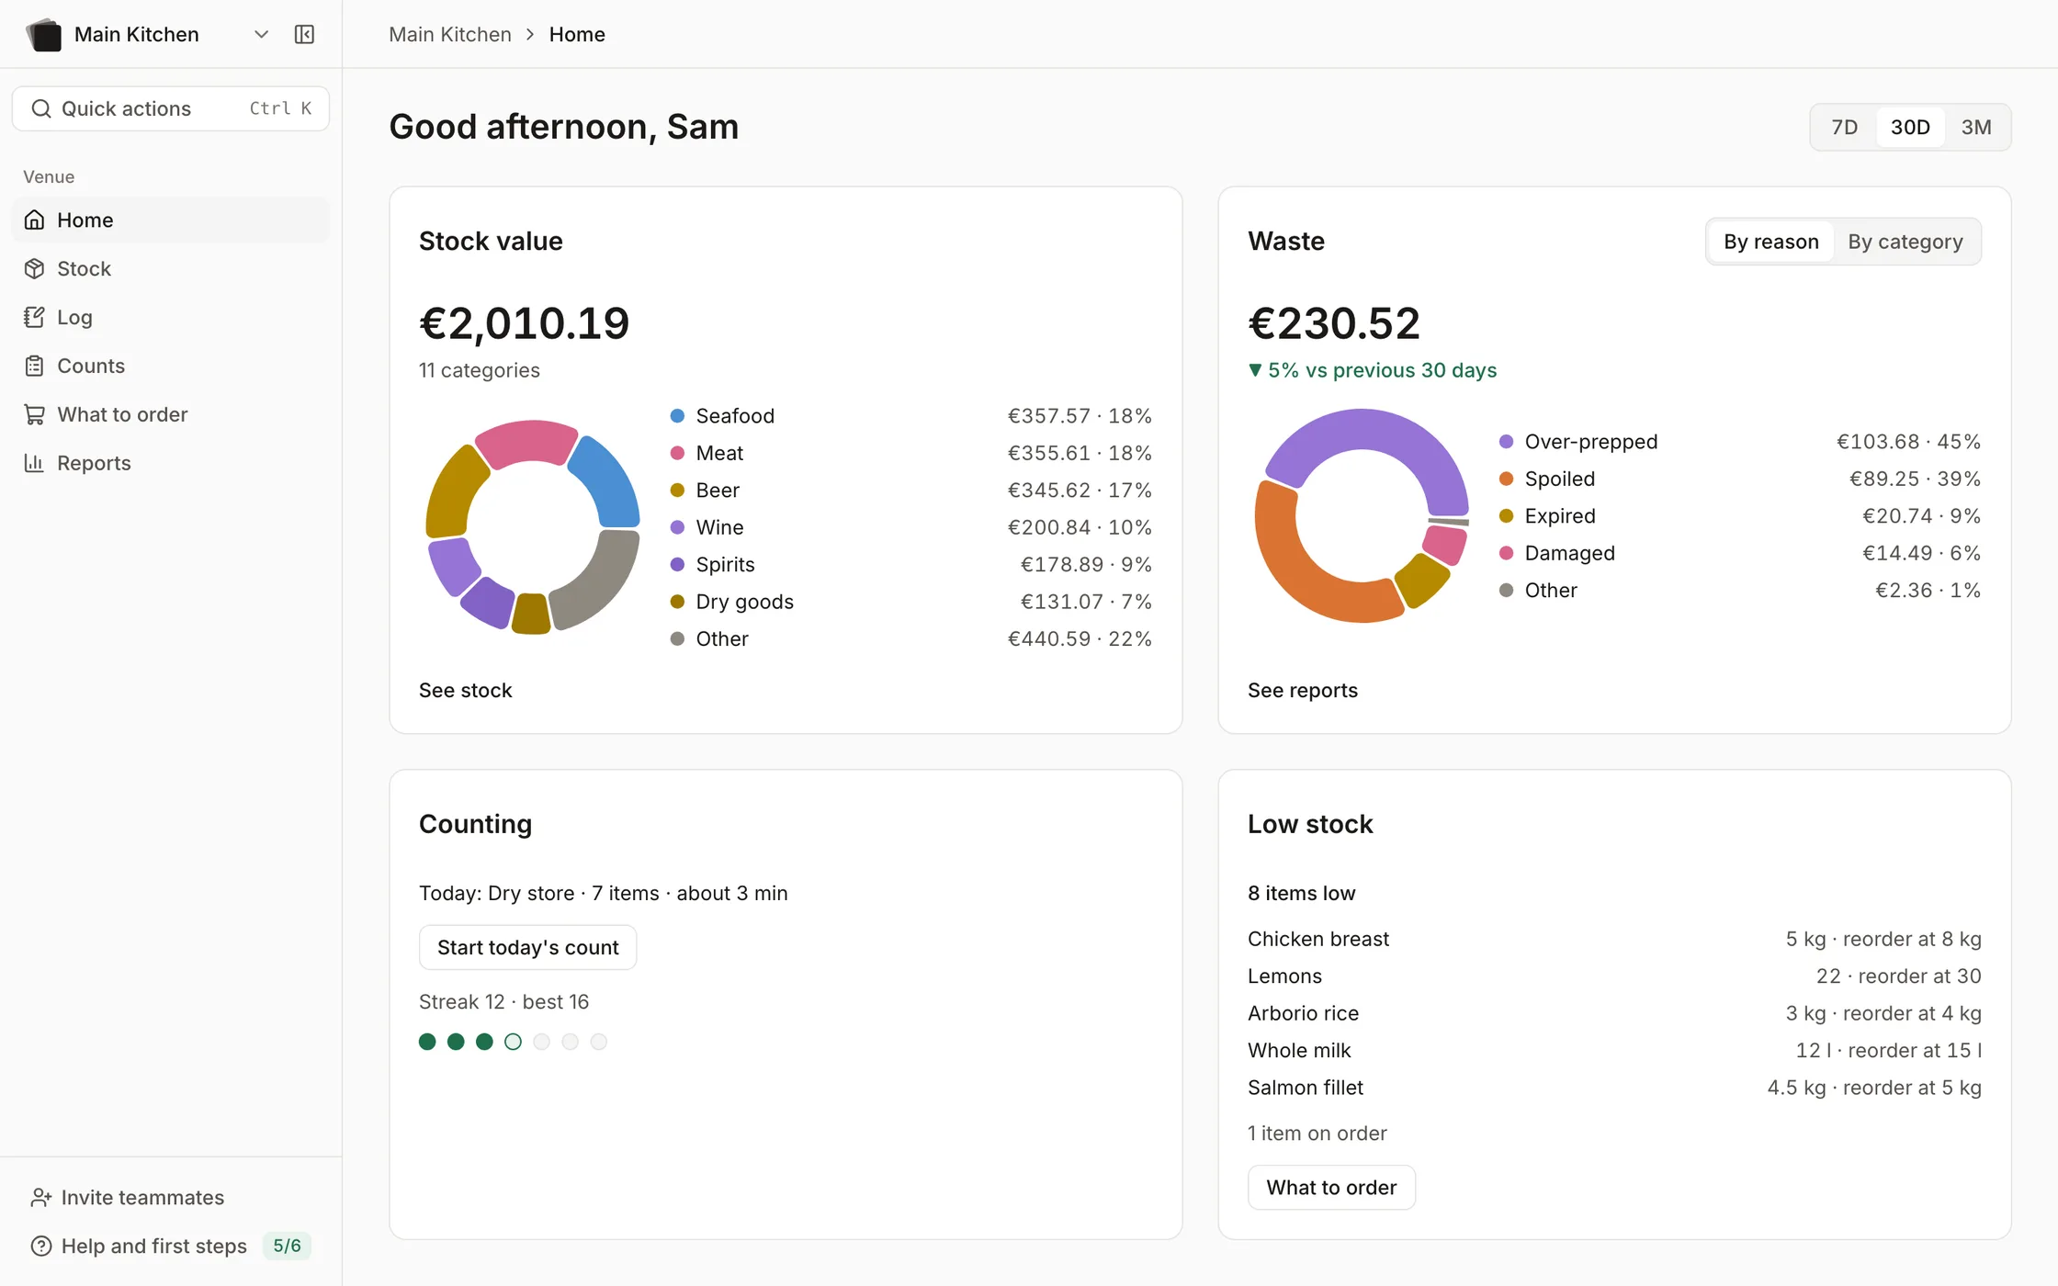Click the Help question mark icon
Image resolution: width=2058 pixels, height=1286 pixels.
[x=41, y=1246]
